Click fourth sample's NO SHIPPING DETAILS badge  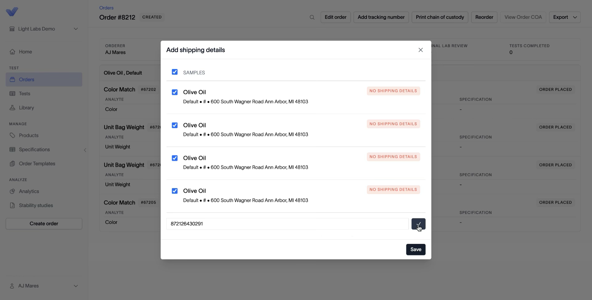click(393, 190)
